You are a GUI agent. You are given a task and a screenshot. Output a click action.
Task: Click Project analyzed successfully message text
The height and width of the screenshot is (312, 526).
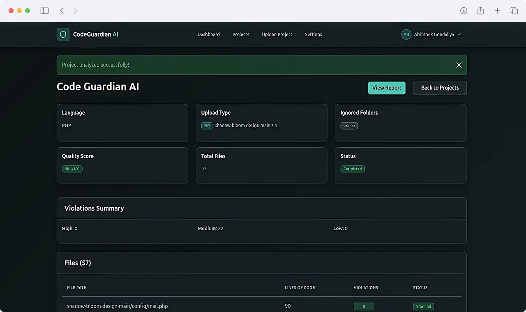point(96,65)
